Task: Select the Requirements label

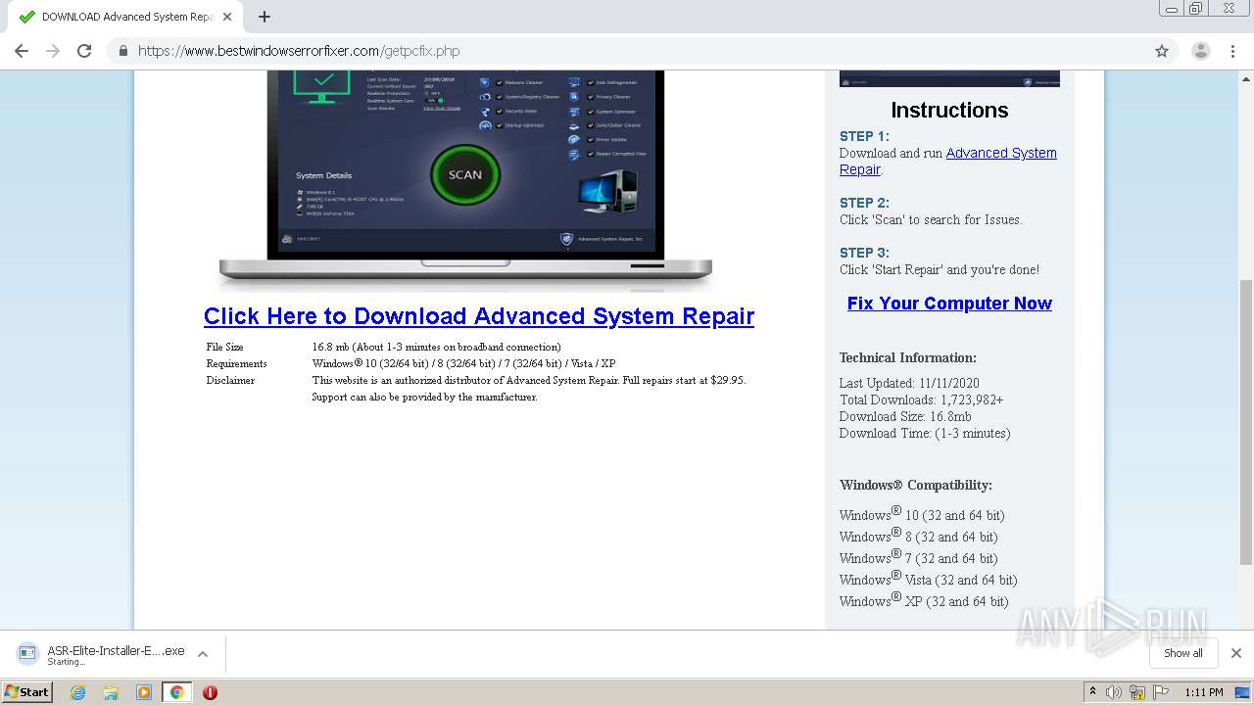Action: point(236,363)
